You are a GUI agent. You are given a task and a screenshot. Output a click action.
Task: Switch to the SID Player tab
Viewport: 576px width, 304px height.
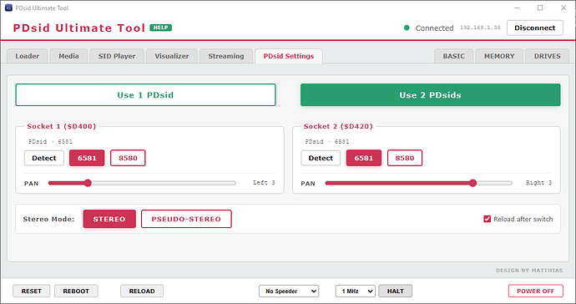coord(117,56)
